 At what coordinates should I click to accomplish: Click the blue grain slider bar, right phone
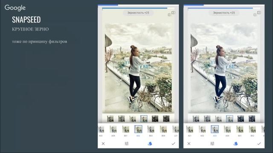[220, 8]
